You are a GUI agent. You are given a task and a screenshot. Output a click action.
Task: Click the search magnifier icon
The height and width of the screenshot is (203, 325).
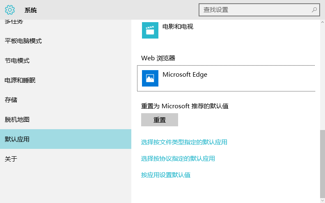click(314, 10)
